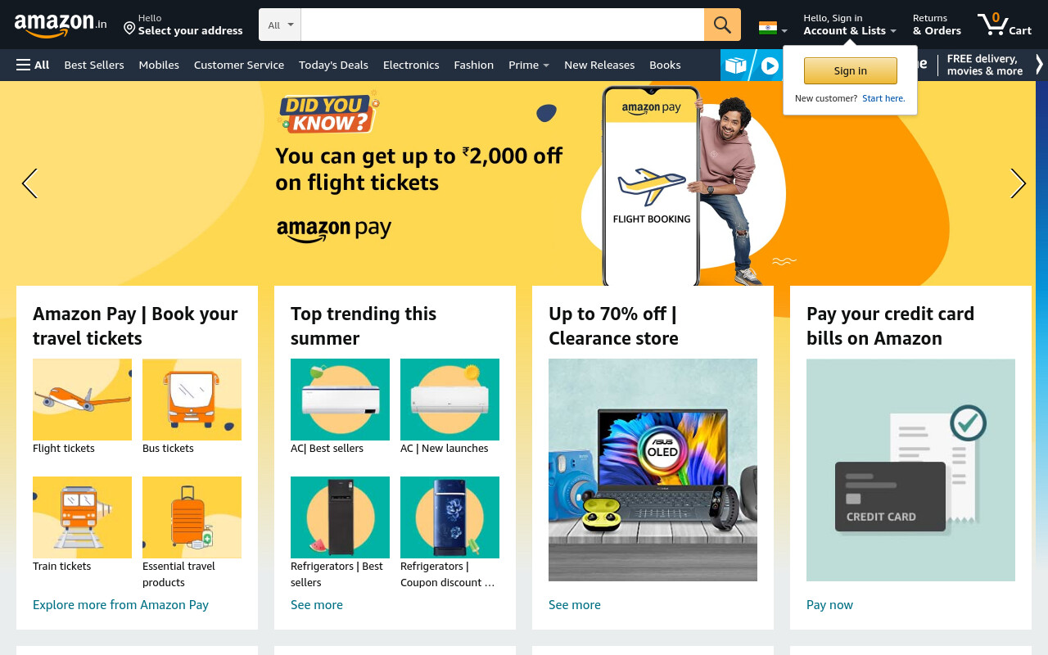The image size is (1048, 655).
Task: Advance to next banner slide arrow
Action: [1018, 183]
